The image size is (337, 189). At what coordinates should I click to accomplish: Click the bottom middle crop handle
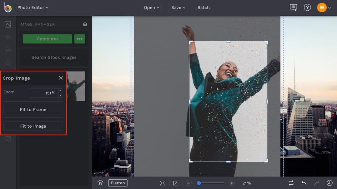coord(228,162)
